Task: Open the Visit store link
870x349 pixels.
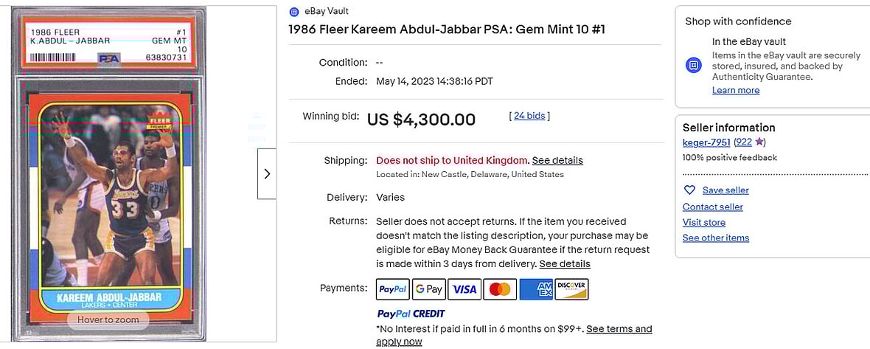Action: pos(703,222)
